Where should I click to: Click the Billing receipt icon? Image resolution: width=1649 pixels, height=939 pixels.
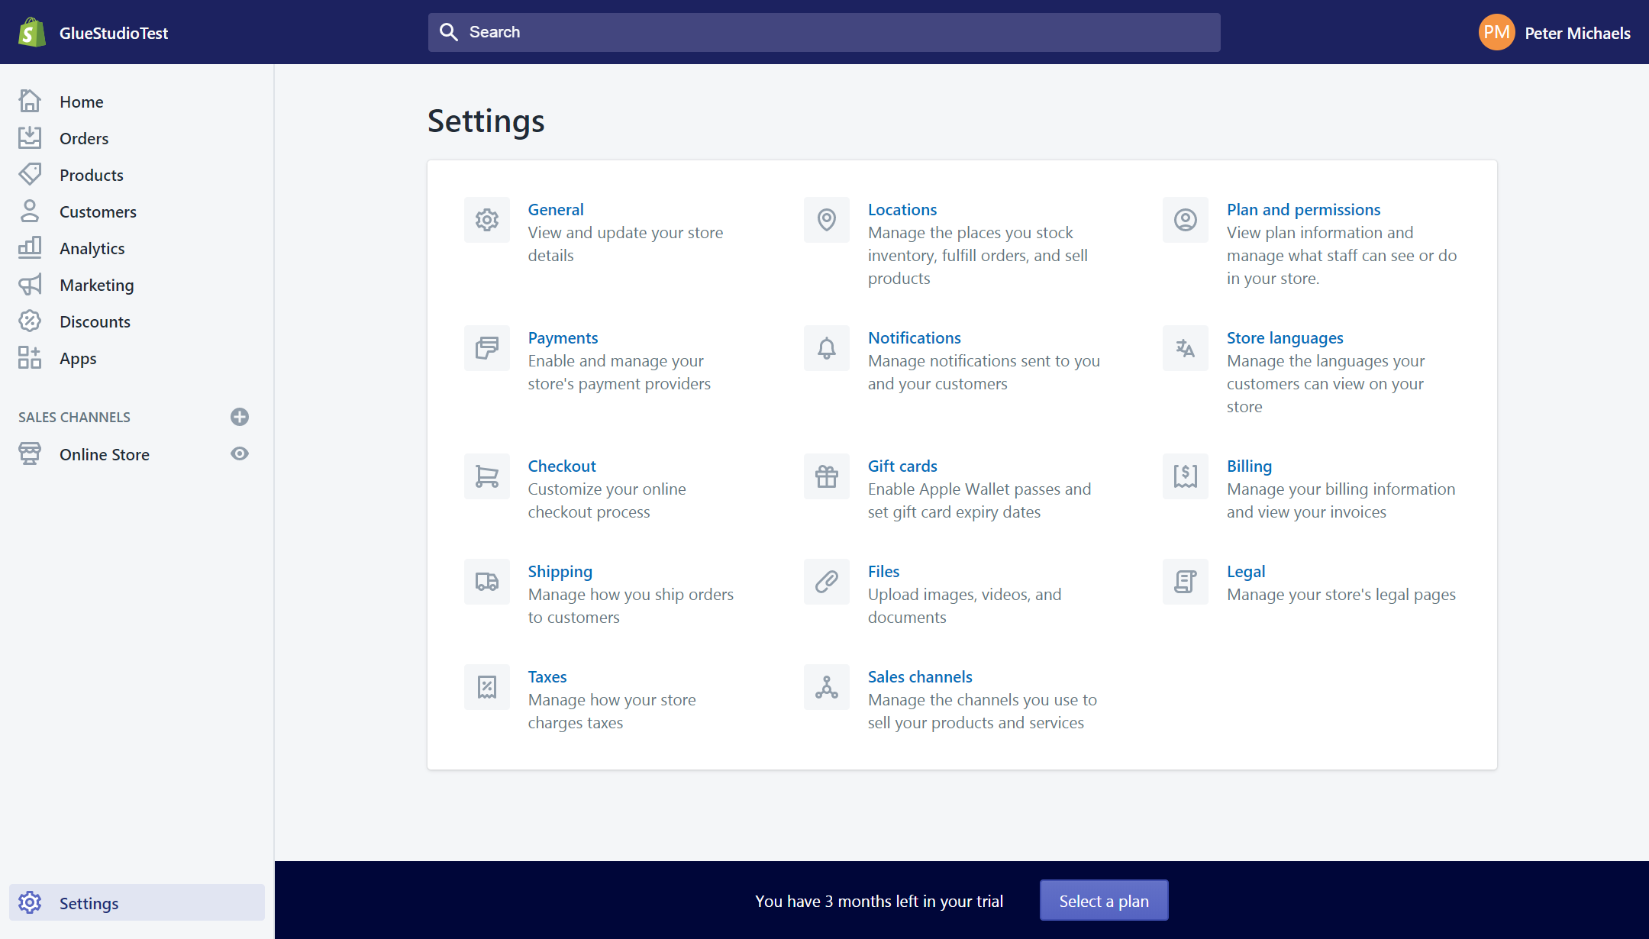pyautogui.click(x=1185, y=476)
